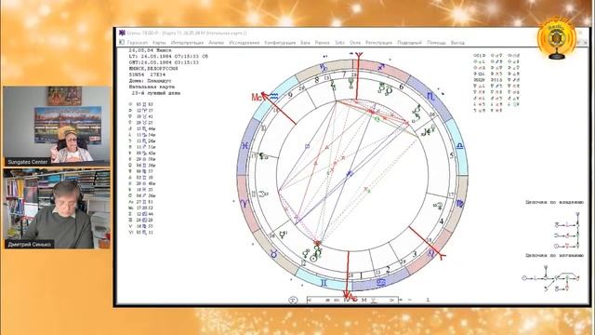Click the lower dispositor chain diagram

click(x=551, y=279)
